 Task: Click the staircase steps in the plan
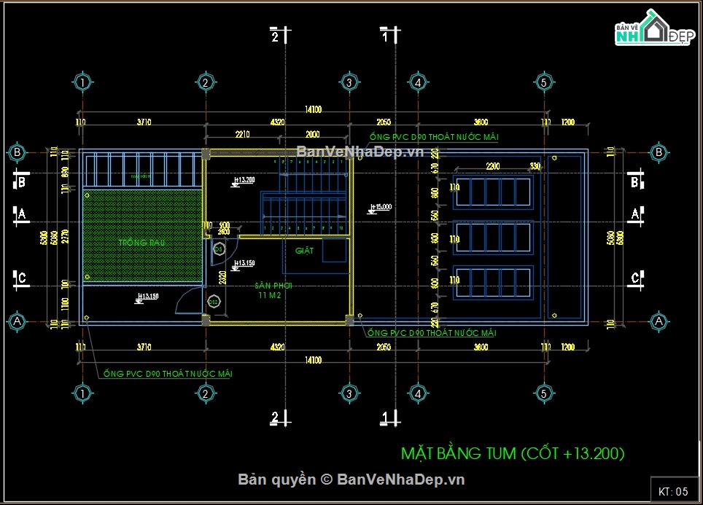coord(306,196)
